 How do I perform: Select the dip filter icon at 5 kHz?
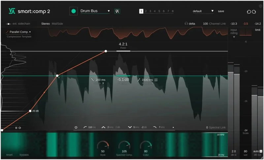pyautogui.click(x=130, y=127)
